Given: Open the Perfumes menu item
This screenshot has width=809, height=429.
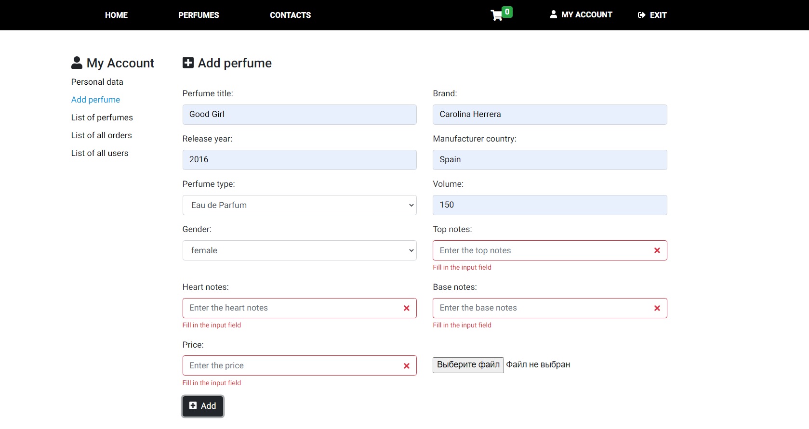Looking at the screenshot, I should pyautogui.click(x=199, y=15).
